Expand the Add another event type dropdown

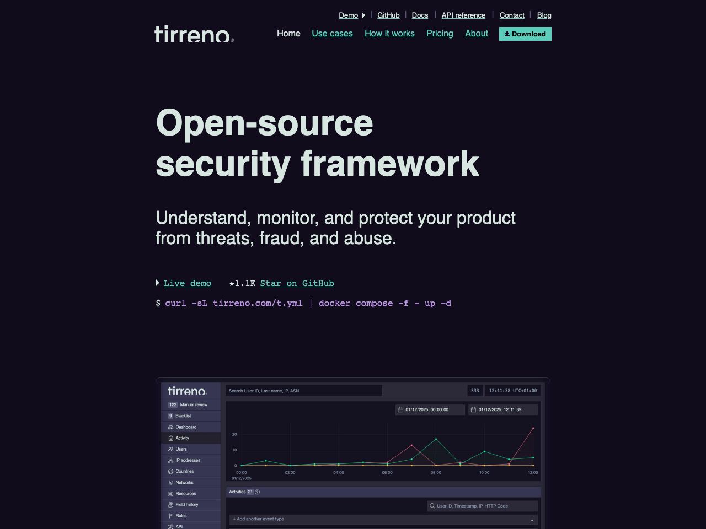pyautogui.click(x=383, y=519)
